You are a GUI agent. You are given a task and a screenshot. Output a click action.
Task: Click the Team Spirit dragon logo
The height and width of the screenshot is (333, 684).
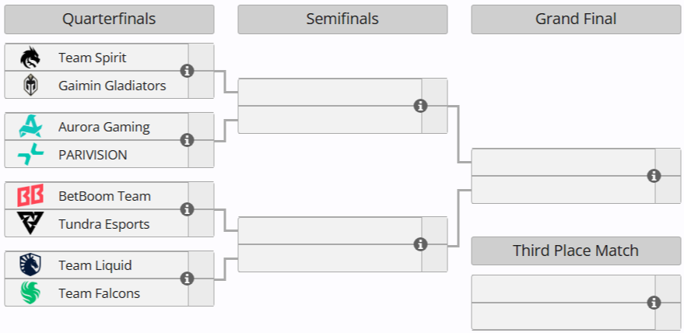pos(30,58)
